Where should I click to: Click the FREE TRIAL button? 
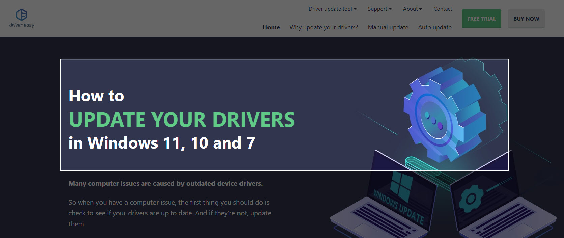(481, 19)
